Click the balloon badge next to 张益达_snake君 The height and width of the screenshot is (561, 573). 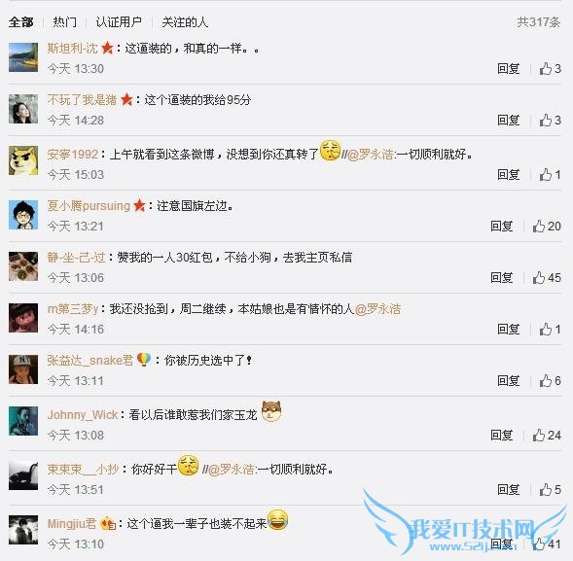(144, 360)
